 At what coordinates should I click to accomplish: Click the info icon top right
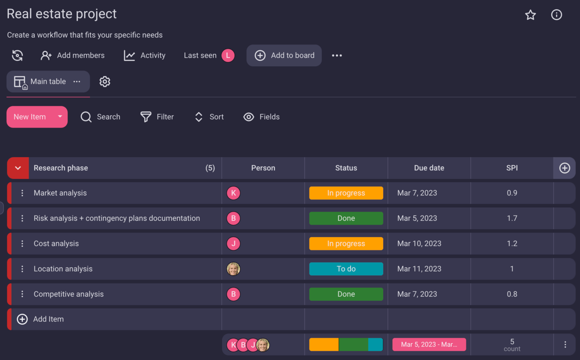tap(556, 15)
